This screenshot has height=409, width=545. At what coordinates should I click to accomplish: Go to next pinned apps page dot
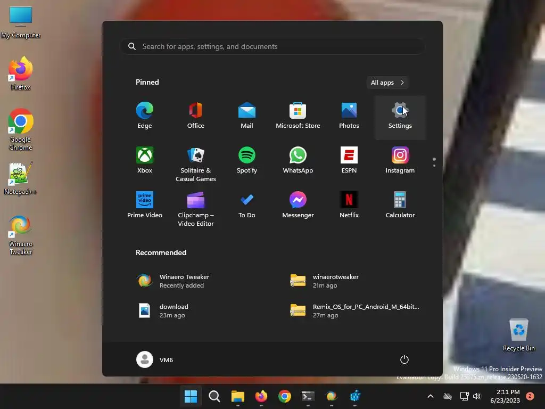[x=434, y=166]
